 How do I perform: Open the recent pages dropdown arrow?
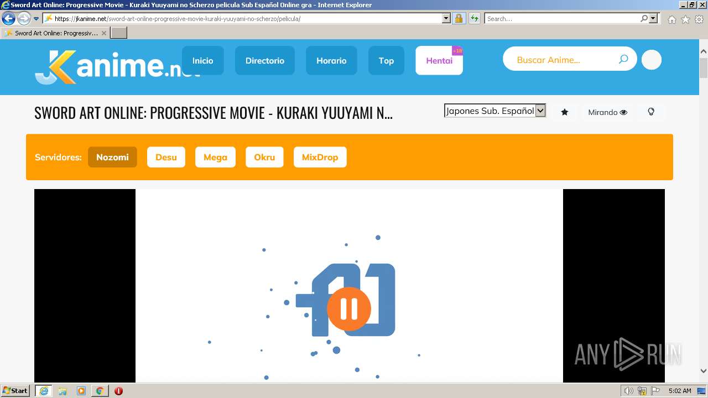37,19
